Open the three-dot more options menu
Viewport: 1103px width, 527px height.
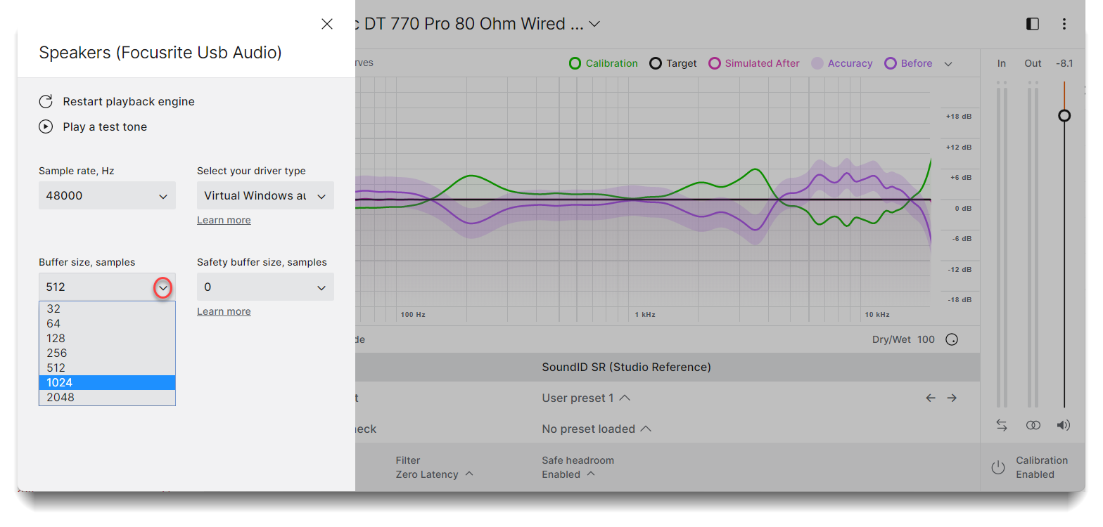tap(1064, 24)
